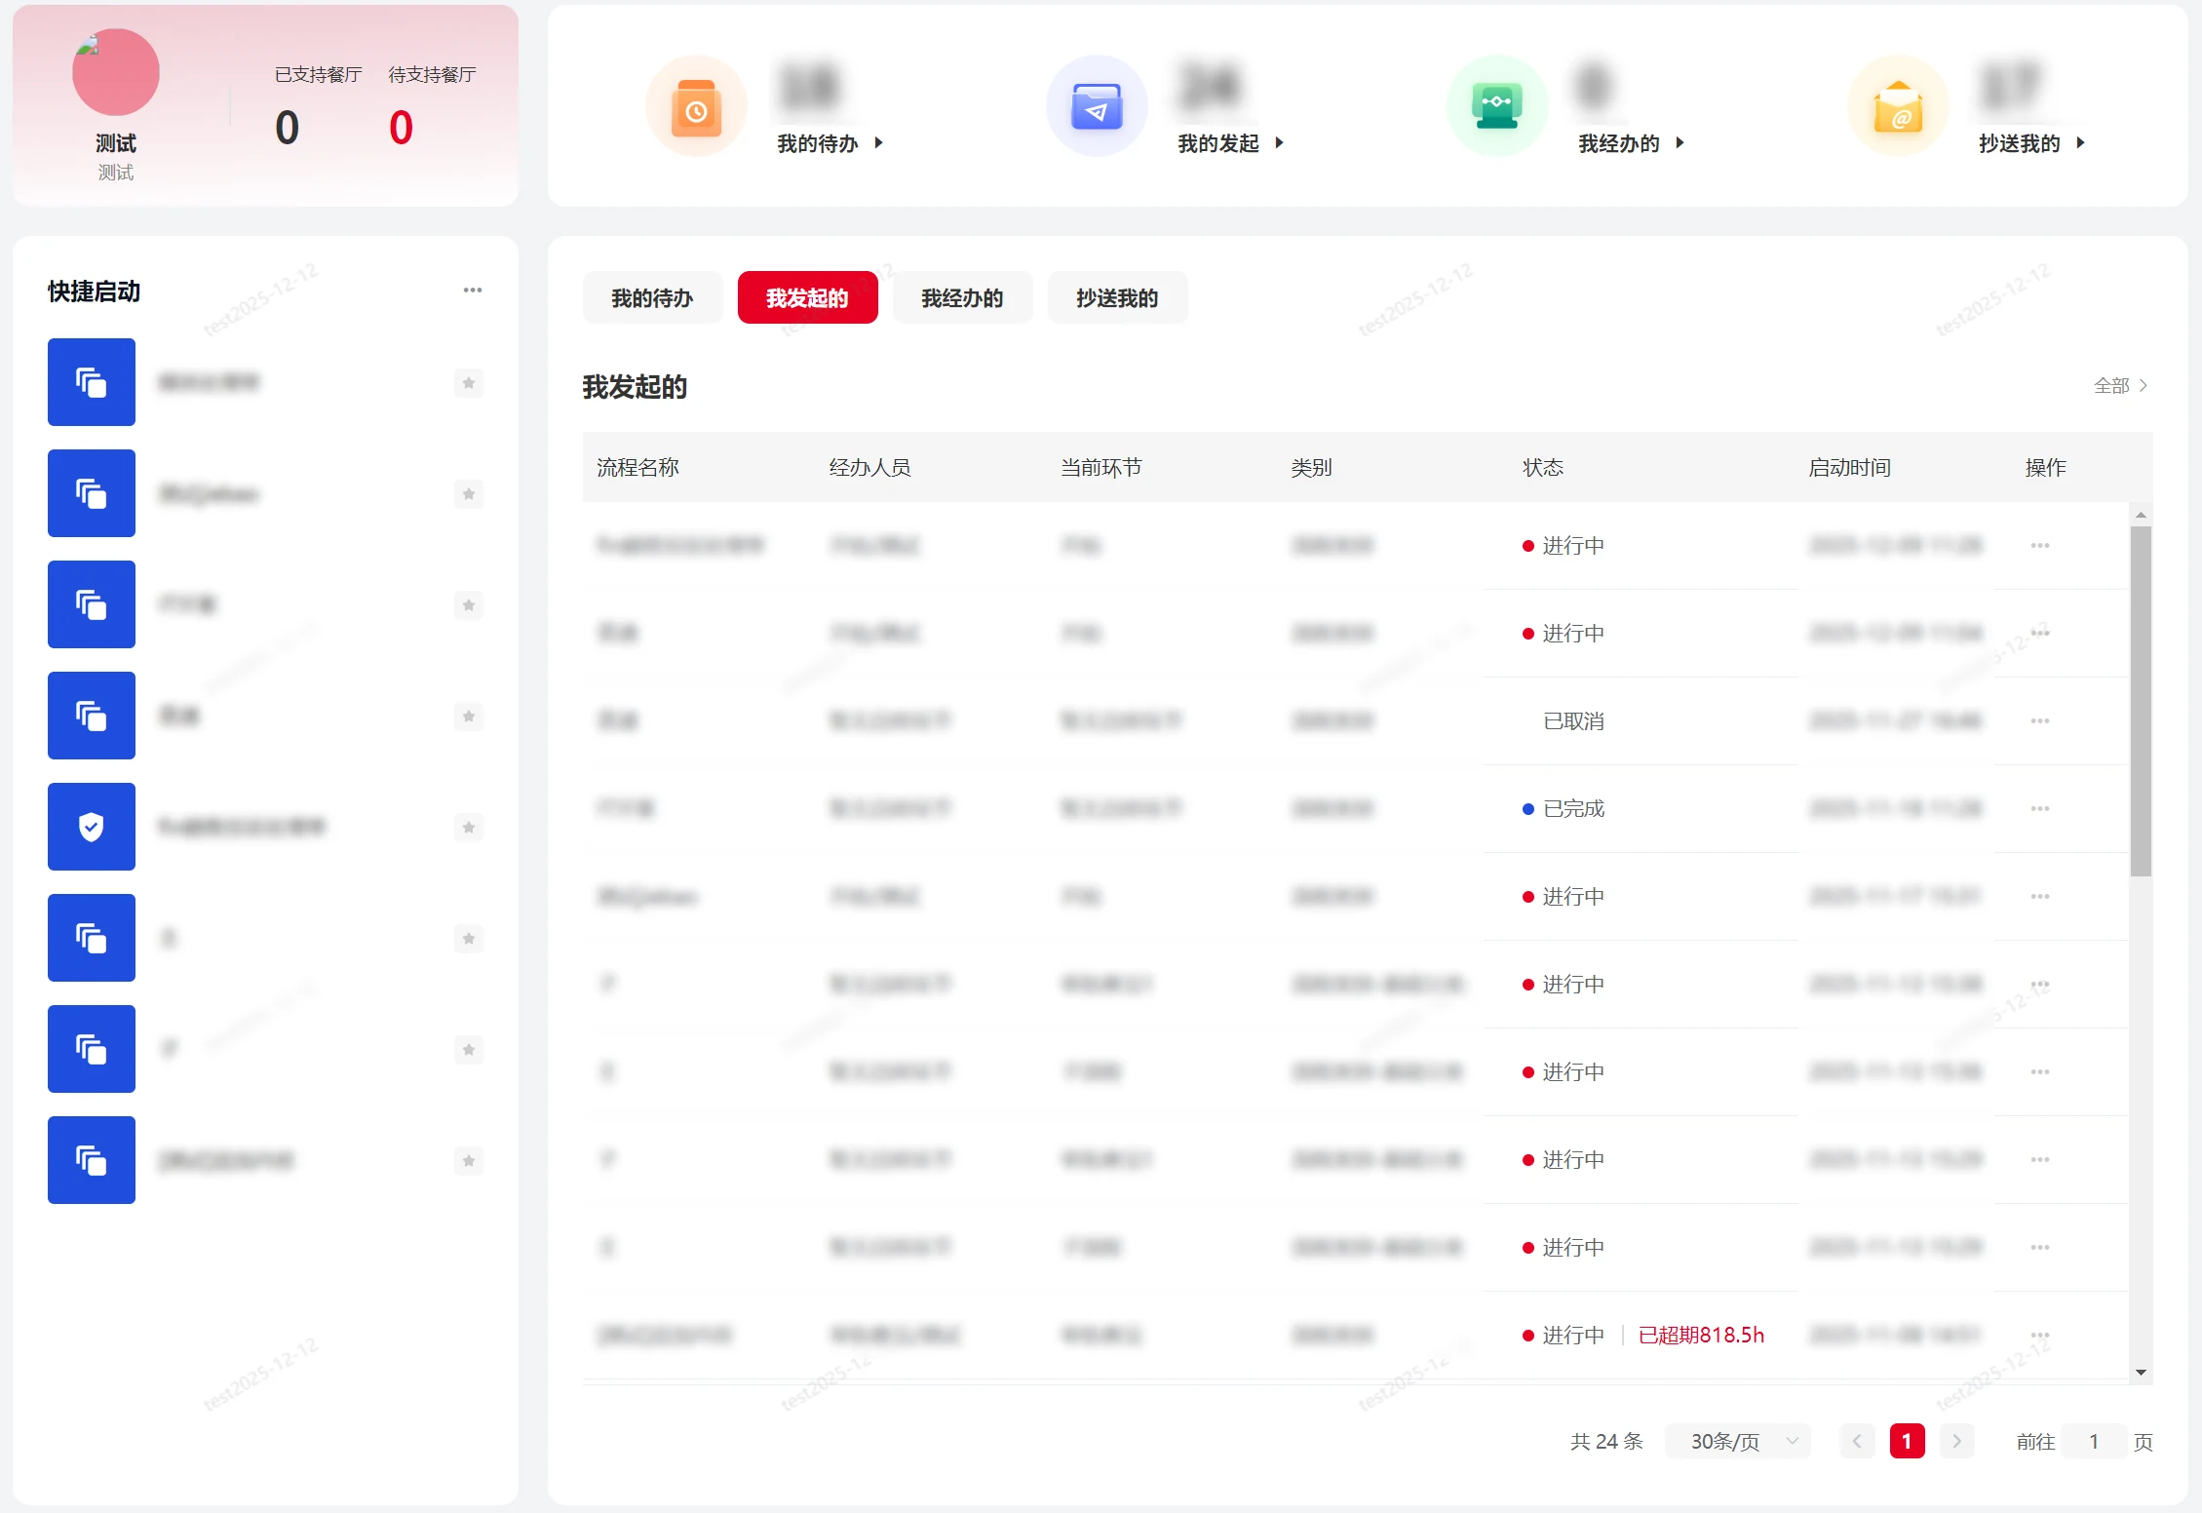Click the 共 24 条 total count
2202x1513 pixels.
[x=1606, y=1442]
